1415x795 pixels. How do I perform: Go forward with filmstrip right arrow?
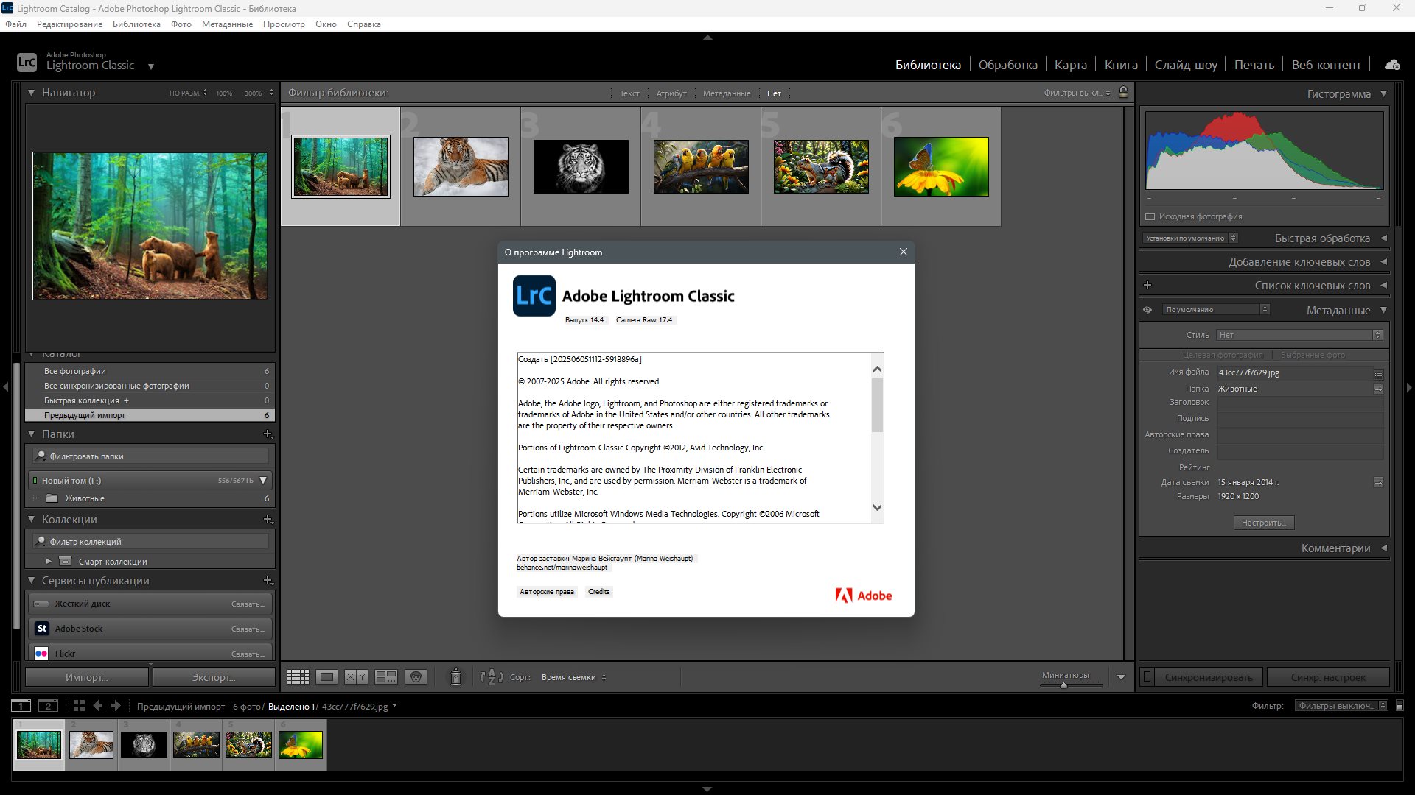point(116,706)
